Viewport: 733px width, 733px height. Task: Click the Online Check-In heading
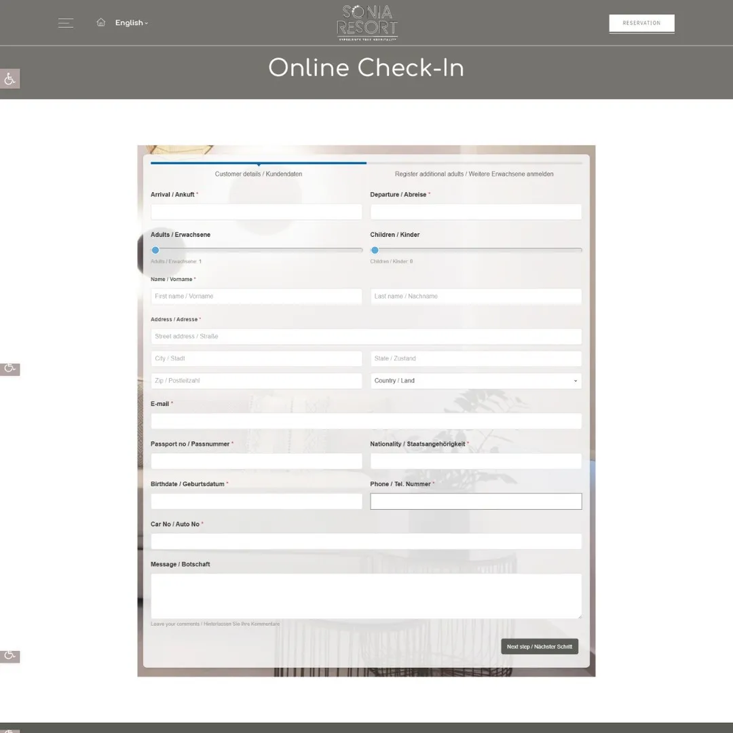click(366, 68)
